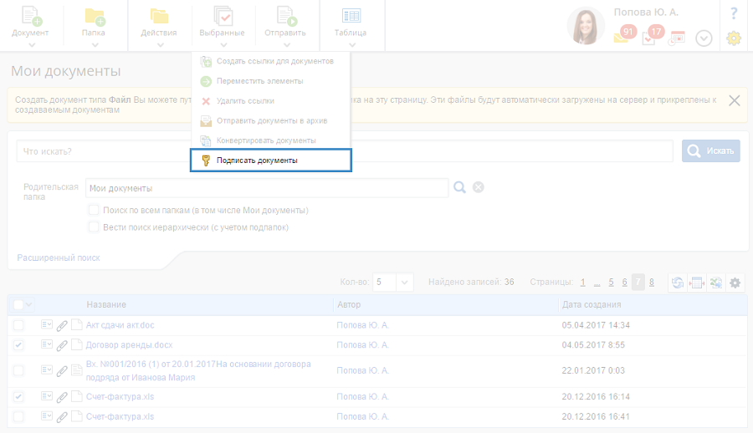The height and width of the screenshot is (433, 753).
Task: Click the refresh table icon
Action: [x=677, y=283]
